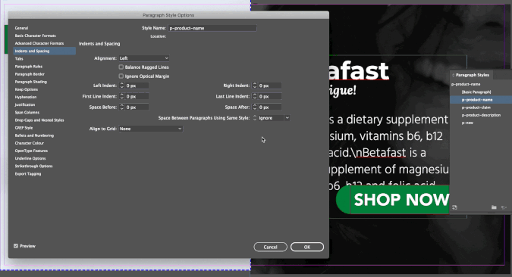
Task: Open Paragraph Border category
Action: (30, 74)
